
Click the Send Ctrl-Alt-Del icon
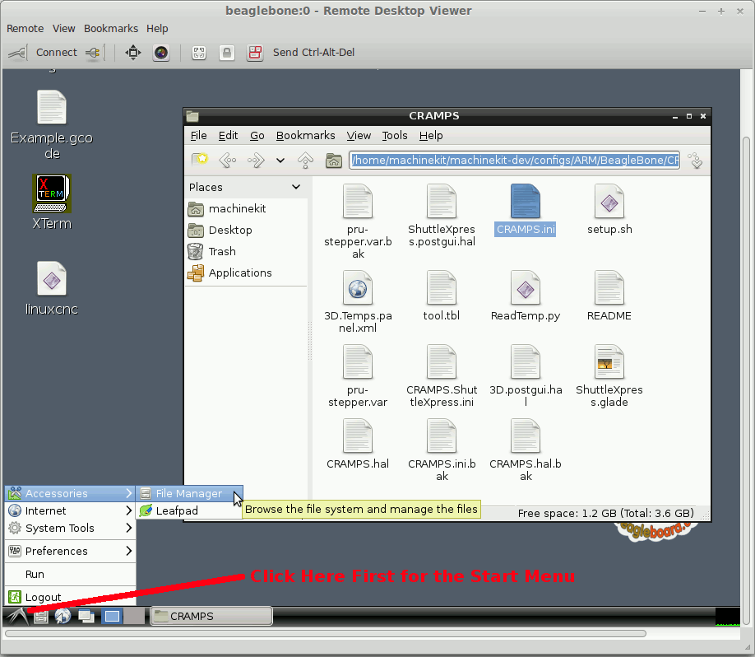[255, 53]
